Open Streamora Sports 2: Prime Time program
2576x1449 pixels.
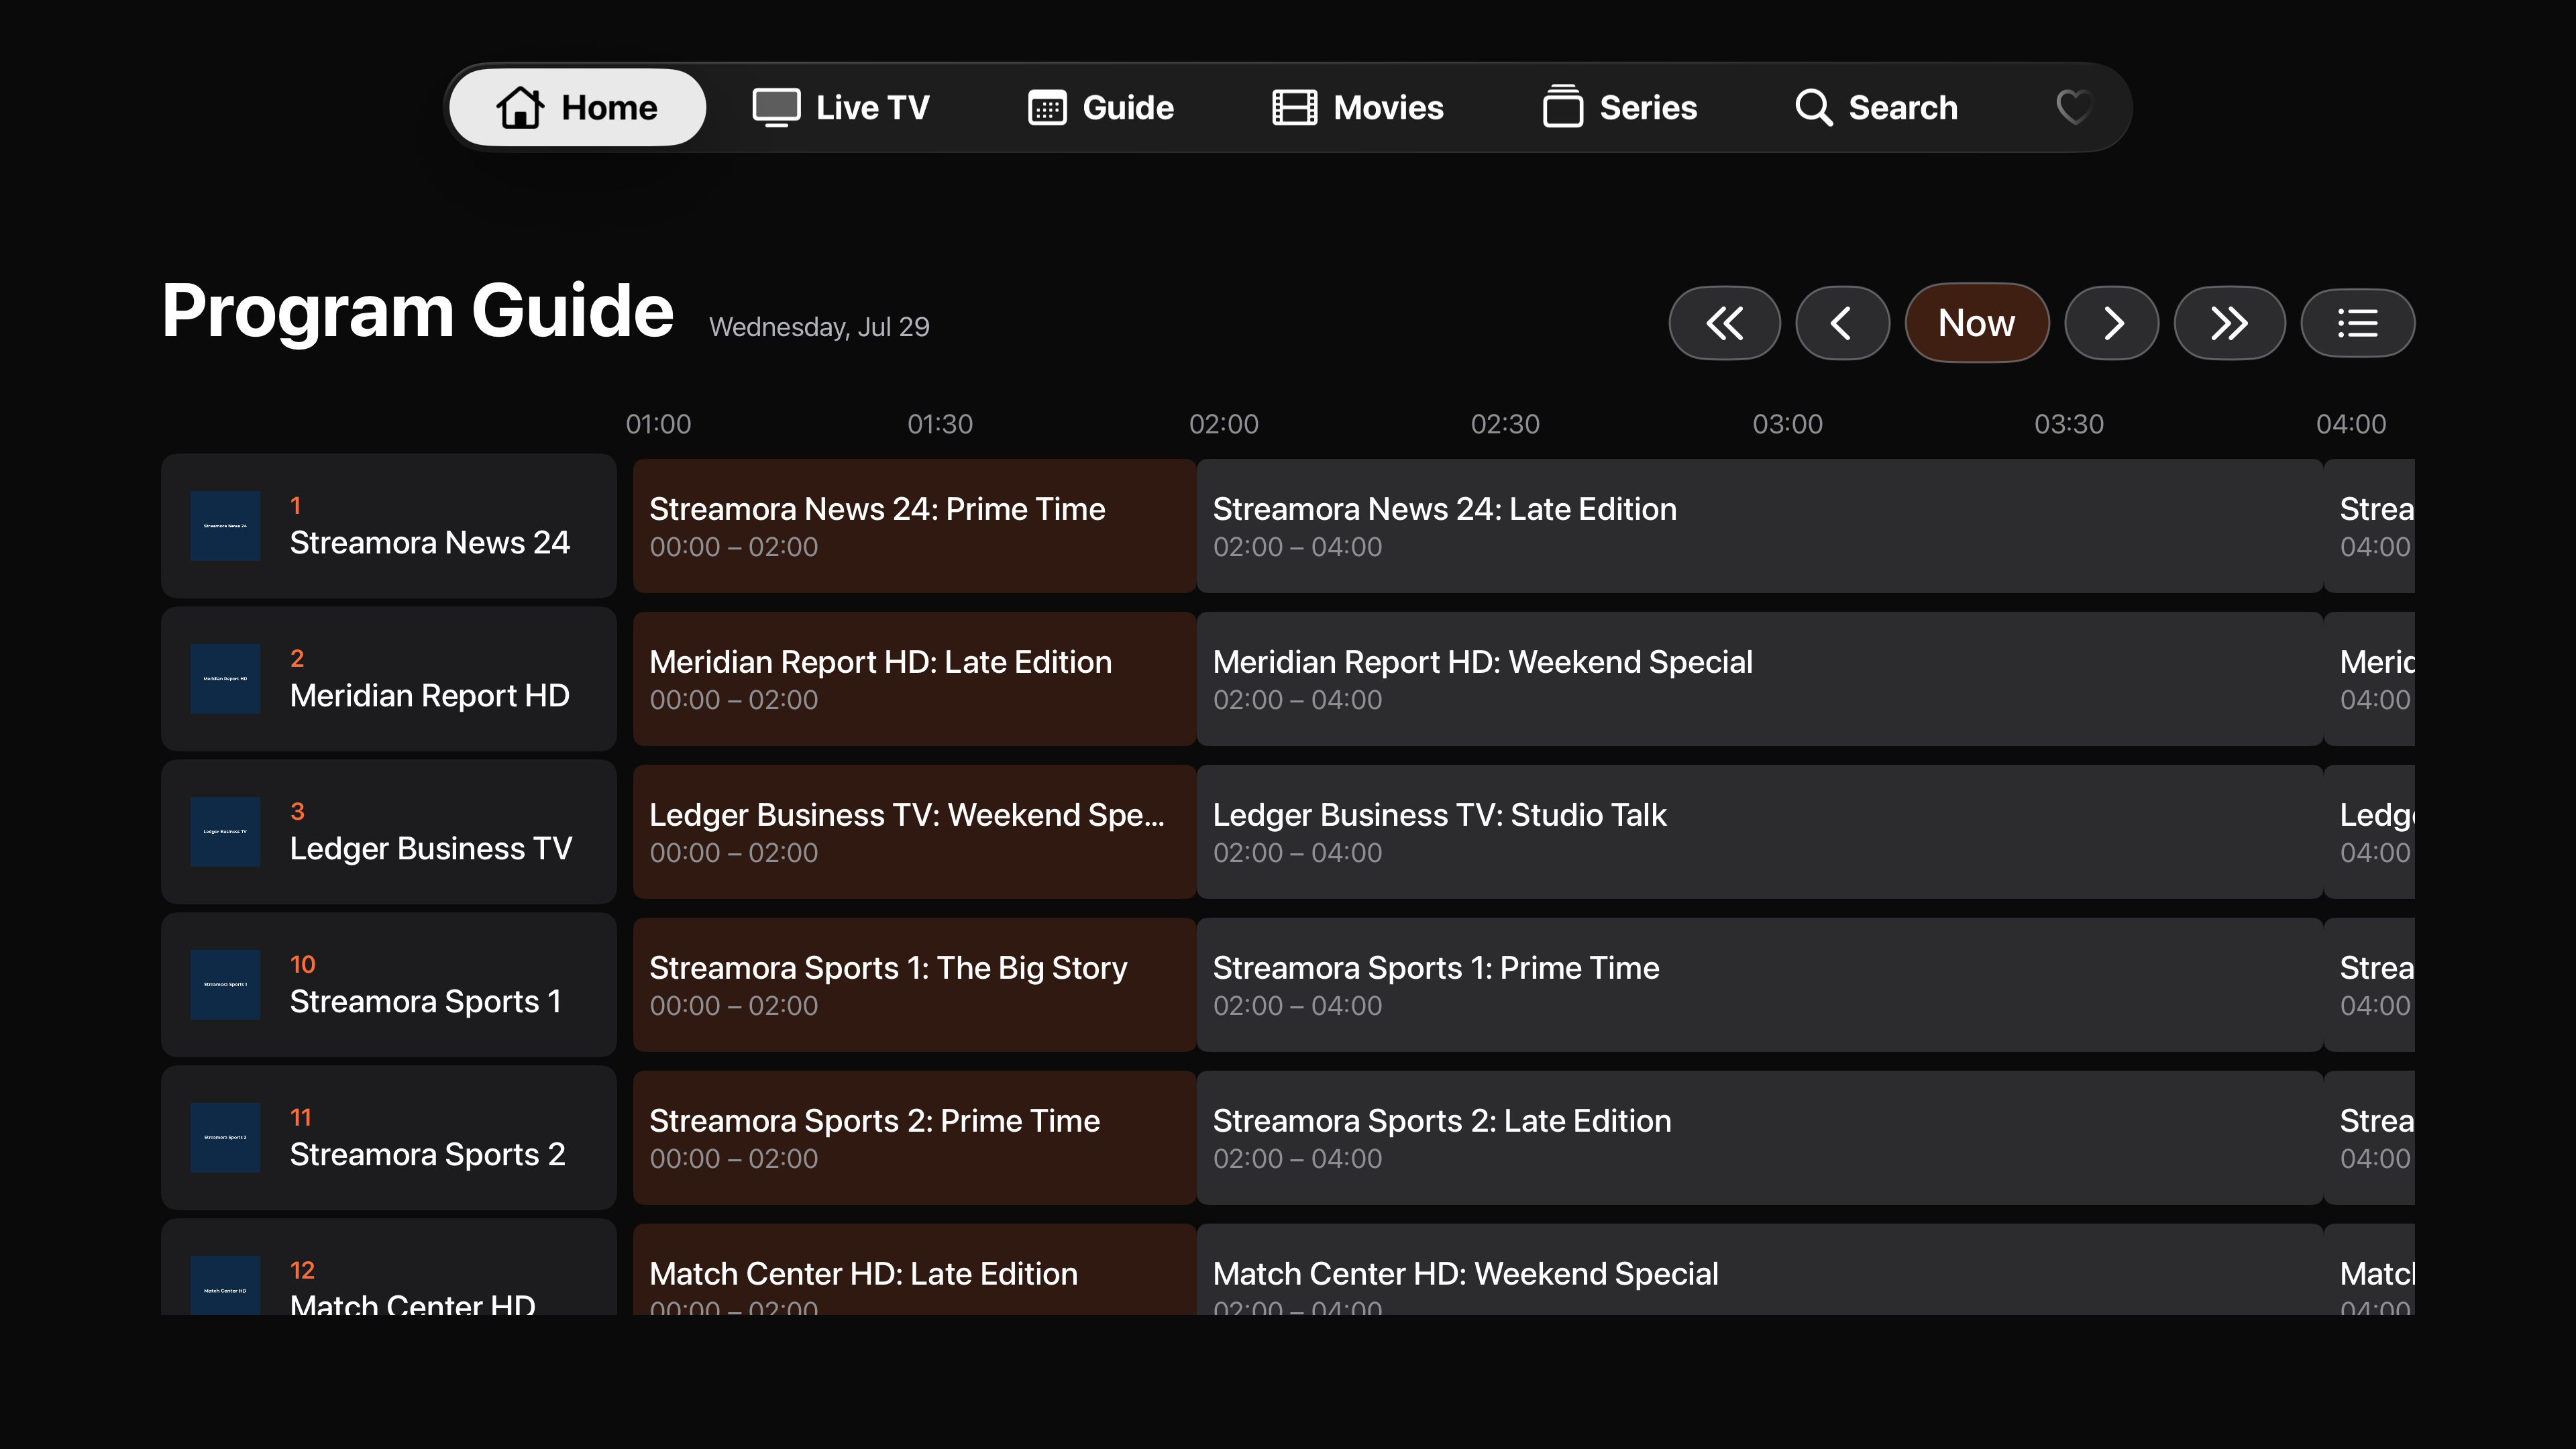[914, 1138]
